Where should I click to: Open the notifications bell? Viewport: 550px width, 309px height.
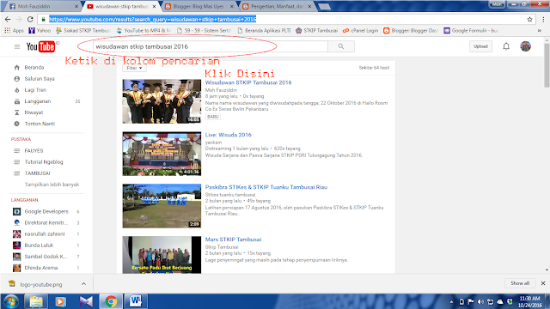coord(506,46)
